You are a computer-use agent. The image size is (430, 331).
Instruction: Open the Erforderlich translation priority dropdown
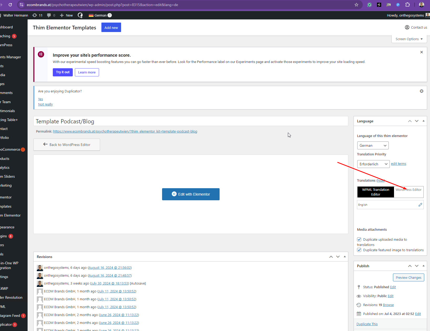pos(373,164)
